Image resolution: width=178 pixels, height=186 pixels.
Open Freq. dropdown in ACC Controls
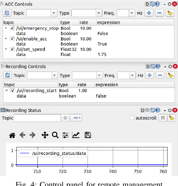point(132,13)
